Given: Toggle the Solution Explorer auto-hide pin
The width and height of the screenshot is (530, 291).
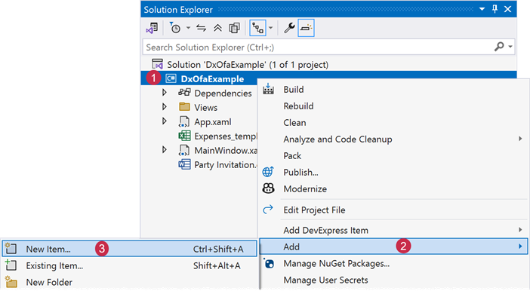Looking at the screenshot, I should 495,9.
